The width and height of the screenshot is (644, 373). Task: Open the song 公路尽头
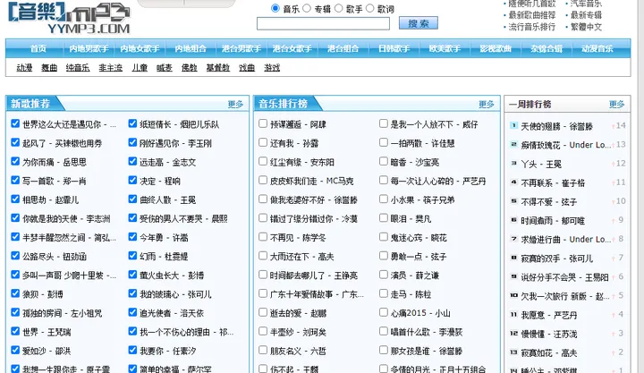55,257
